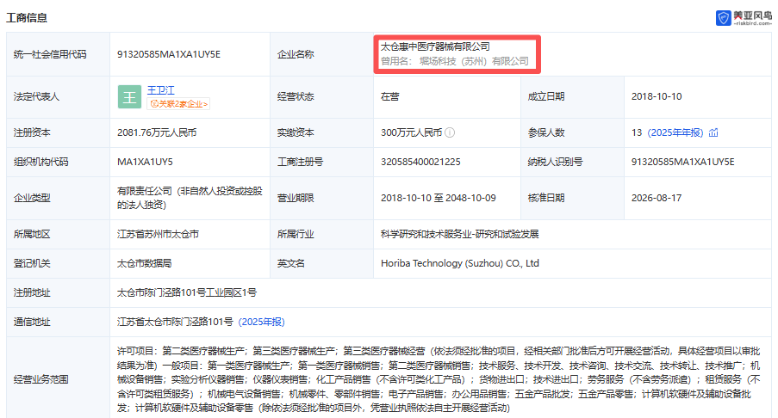This screenshot has width=778, height=418.
Task: Click the 在营 business status value
Action: coord(390,96)
